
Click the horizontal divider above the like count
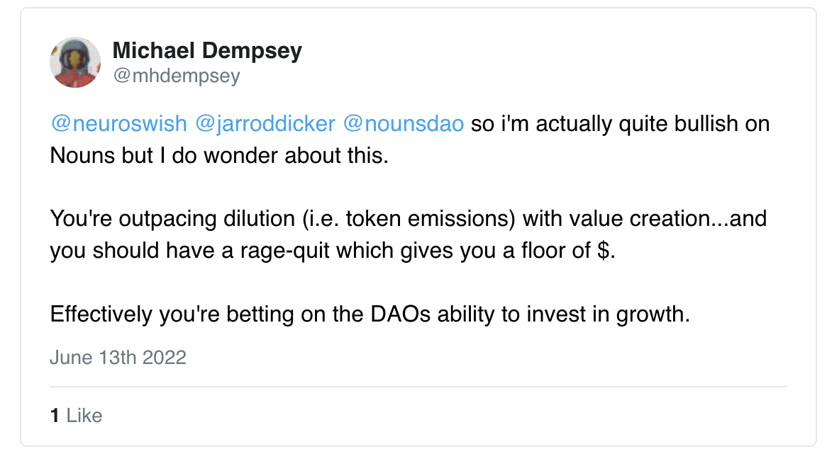(418, 387)
